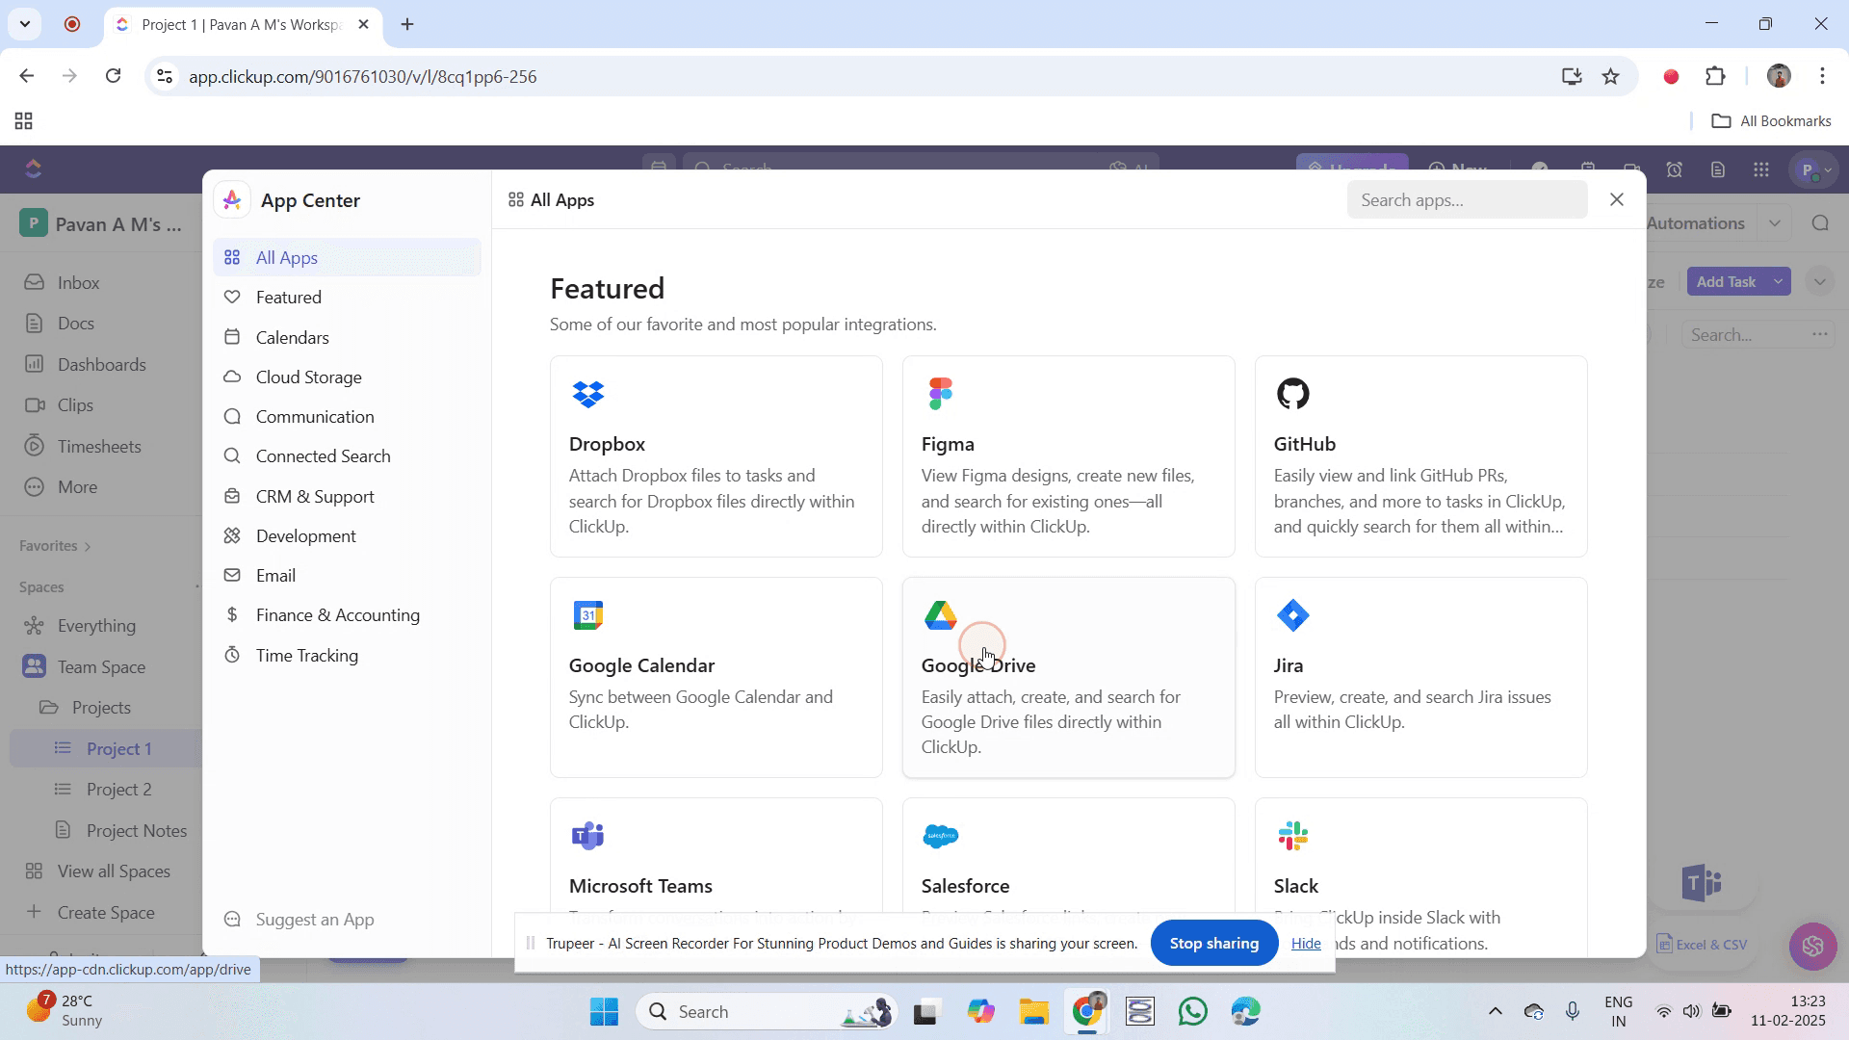
Task: Open WhatsApp from the Windows taskbar
Action: coord(1192,1012)
